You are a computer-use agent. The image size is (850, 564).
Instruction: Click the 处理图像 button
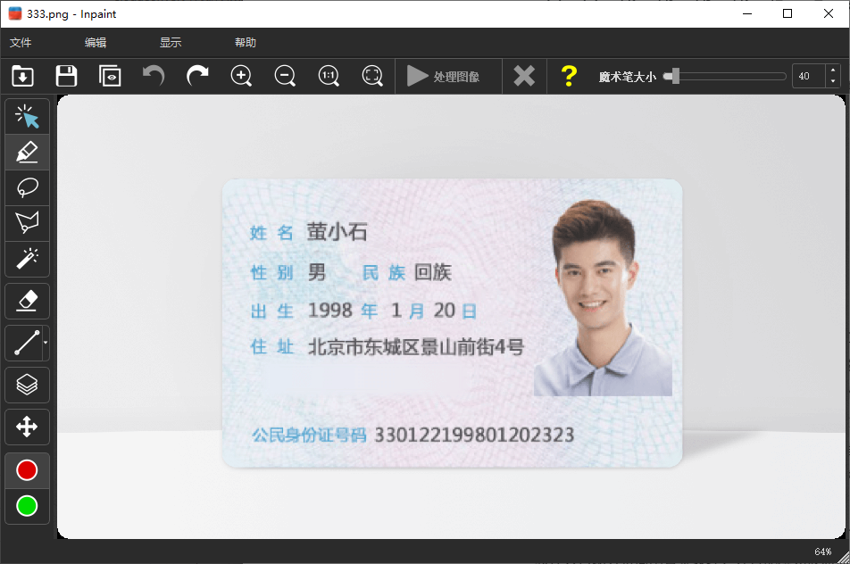click(x=444, y=77)
